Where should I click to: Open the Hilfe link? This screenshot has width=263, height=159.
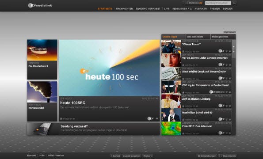[x=42, y=155]
